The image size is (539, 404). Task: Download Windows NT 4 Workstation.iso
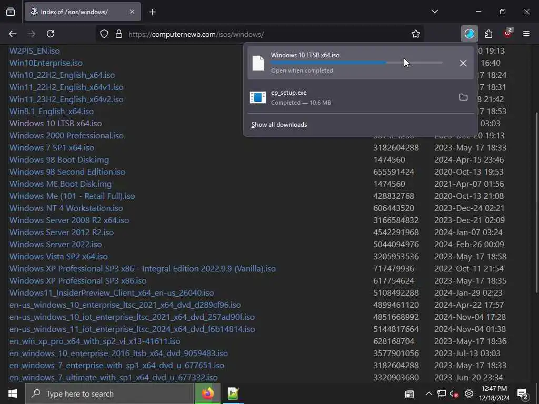(66, 208)
